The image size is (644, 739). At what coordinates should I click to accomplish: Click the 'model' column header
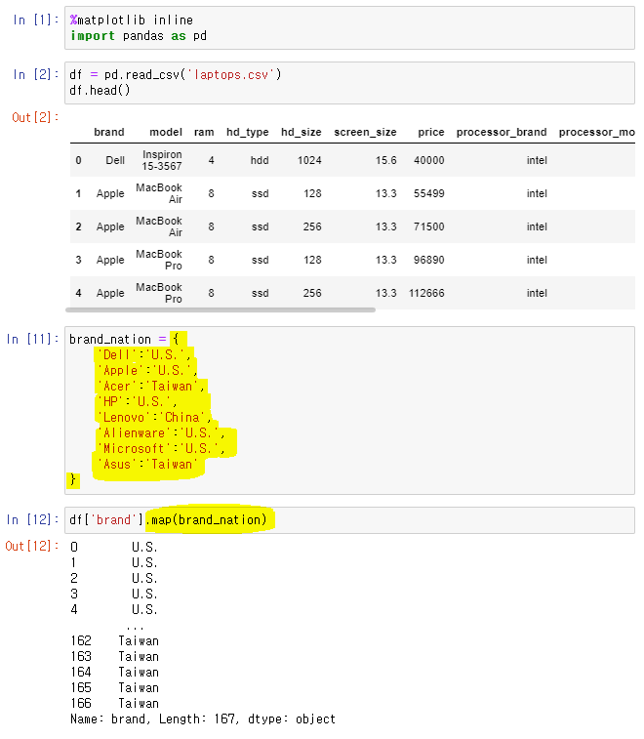click(165, 132)
